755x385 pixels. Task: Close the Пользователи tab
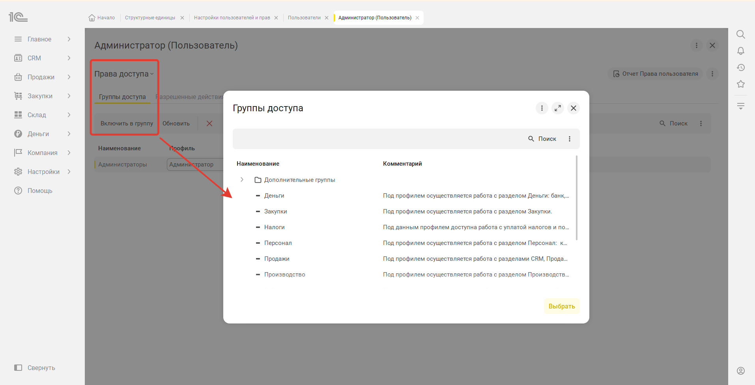(x=327, y=18)
